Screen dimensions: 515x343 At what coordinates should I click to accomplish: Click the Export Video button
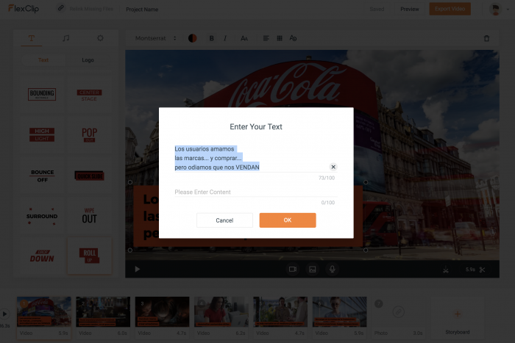tap(450, 9)
